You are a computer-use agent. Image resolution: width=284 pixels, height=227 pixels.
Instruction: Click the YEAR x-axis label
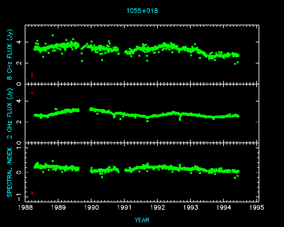pos(142,220)
